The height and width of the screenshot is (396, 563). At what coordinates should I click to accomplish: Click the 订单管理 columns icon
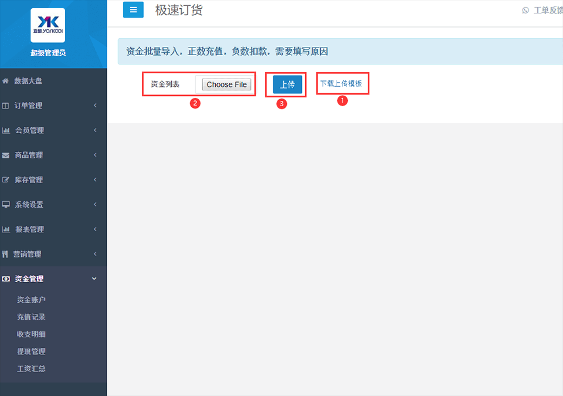point(5,106)
